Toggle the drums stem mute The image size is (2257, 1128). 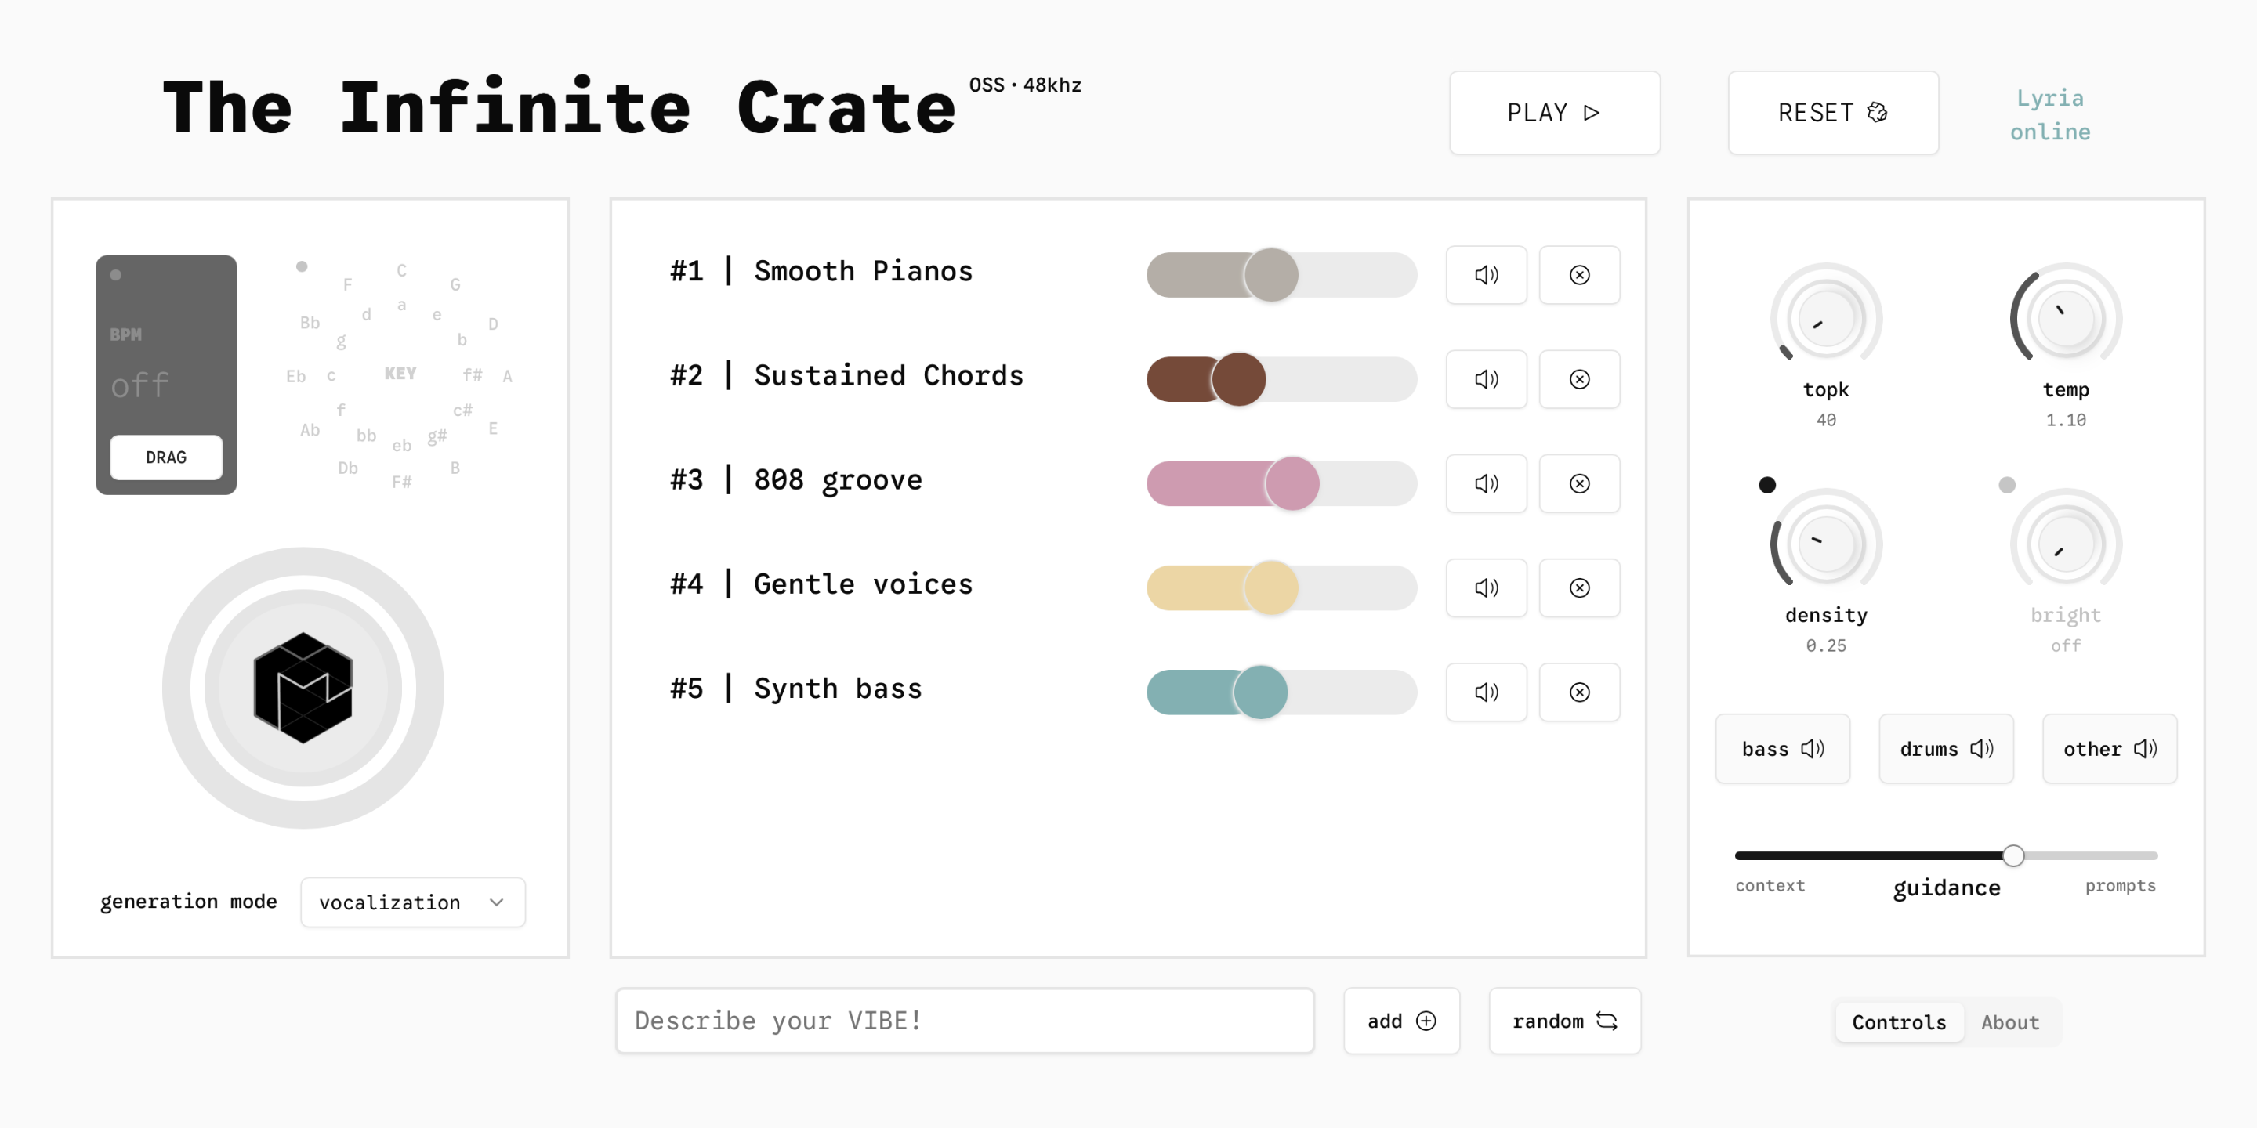pyautogui.click(x=1946, y=749)
